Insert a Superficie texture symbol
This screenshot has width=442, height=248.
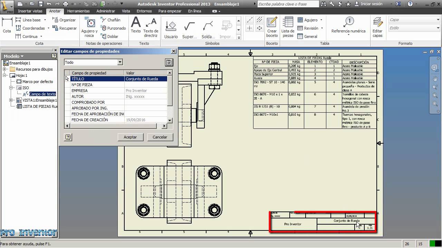[190, 29]
